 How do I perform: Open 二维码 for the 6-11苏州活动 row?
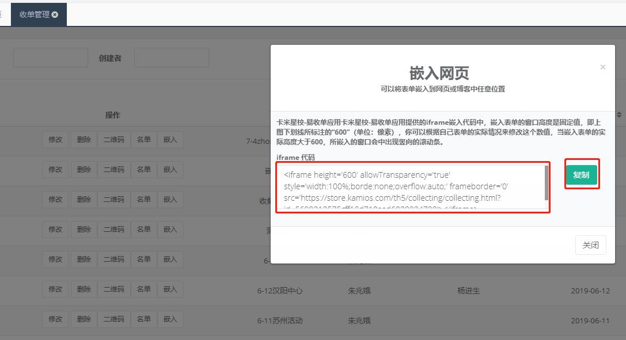[x=114, y=319]
